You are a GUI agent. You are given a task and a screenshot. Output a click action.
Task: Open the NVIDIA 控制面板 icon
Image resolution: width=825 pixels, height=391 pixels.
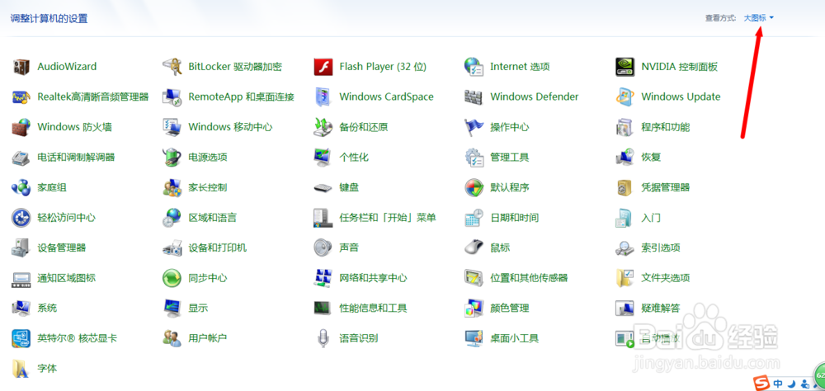(x=625, y=67)
